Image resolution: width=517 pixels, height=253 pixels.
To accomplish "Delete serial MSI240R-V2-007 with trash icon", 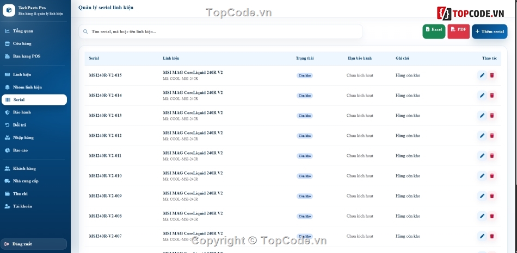I will point(492,236).
